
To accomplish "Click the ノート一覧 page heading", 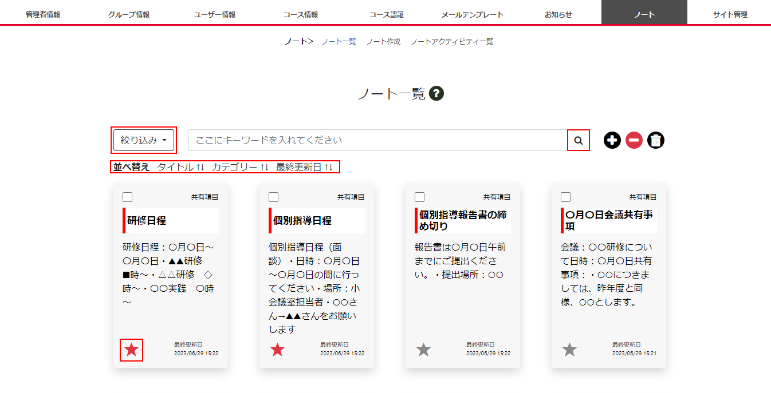I will (391, 94).
